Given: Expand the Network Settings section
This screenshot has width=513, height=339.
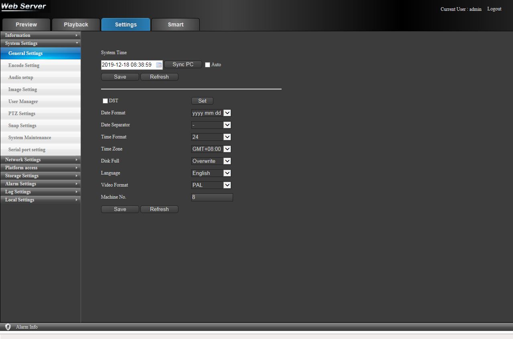Looking at the screenshot, I should click(x=40, y=160).
